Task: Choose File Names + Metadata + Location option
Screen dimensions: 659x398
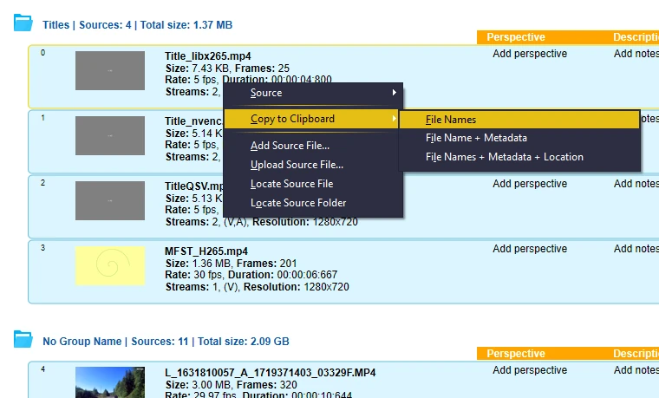Action: coord(505,157)
